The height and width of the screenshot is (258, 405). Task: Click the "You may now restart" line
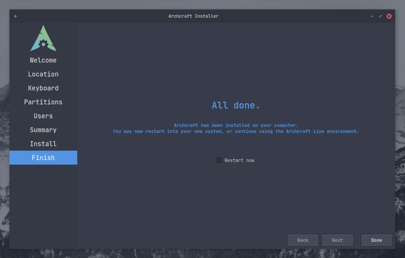coord(236,131)
